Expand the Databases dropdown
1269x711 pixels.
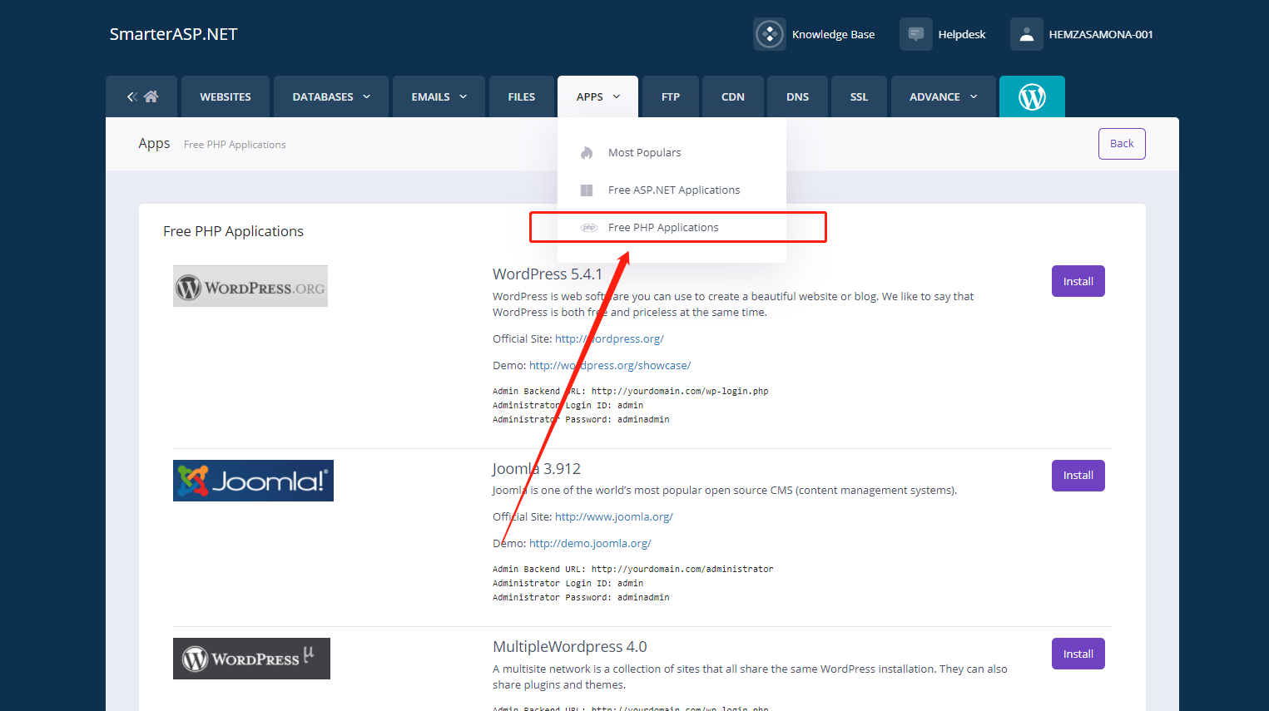point(331,96)
